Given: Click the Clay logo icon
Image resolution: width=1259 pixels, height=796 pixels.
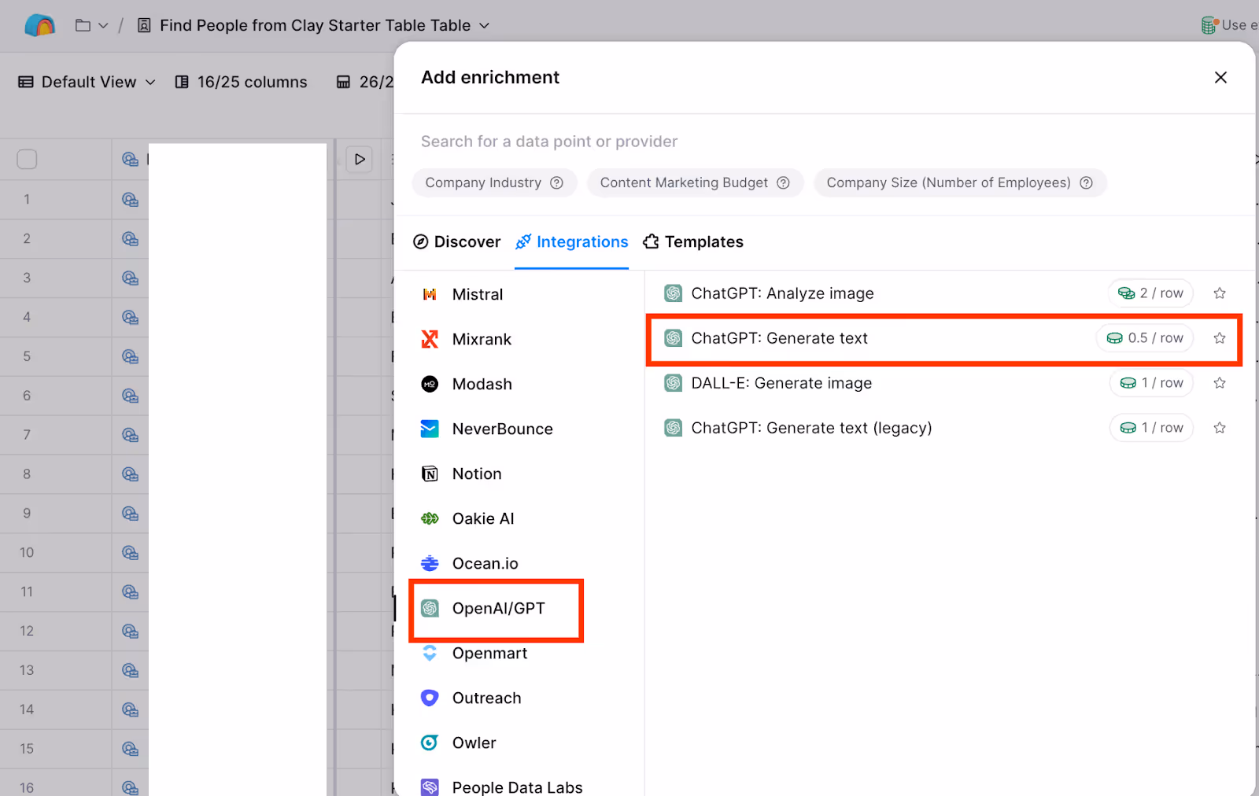Looking at the screenshot, I should click(39, 25).
